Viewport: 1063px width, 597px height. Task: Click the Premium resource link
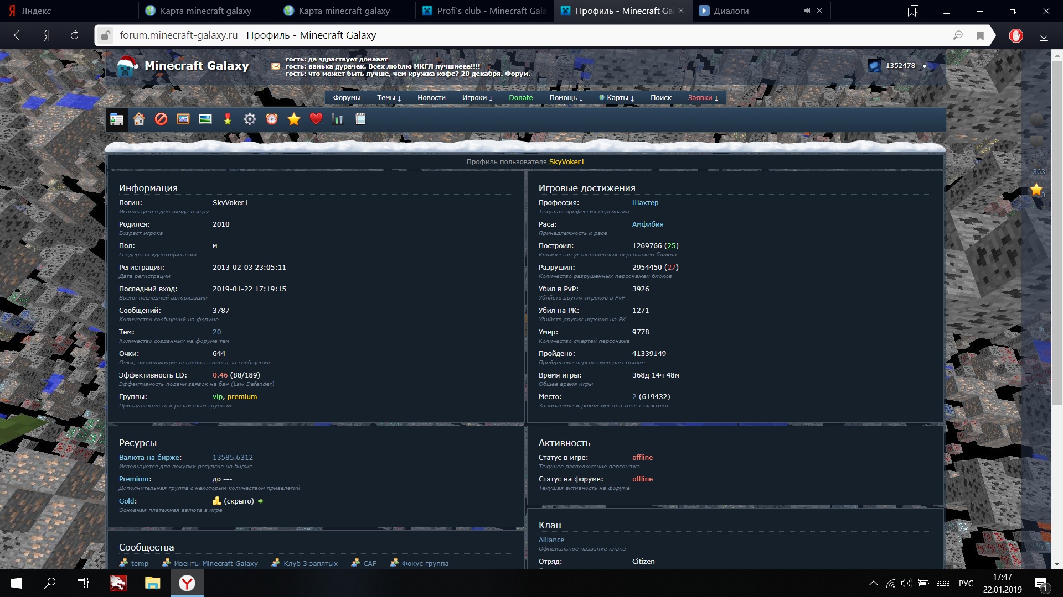coord(134,479)
